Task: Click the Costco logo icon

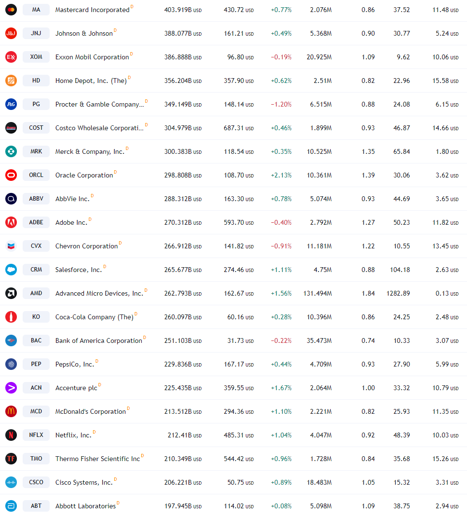Action: tap(11, 128)
